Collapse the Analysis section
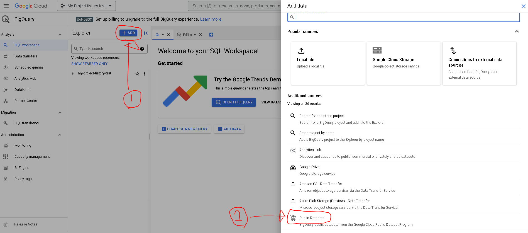 coord(60,35)
